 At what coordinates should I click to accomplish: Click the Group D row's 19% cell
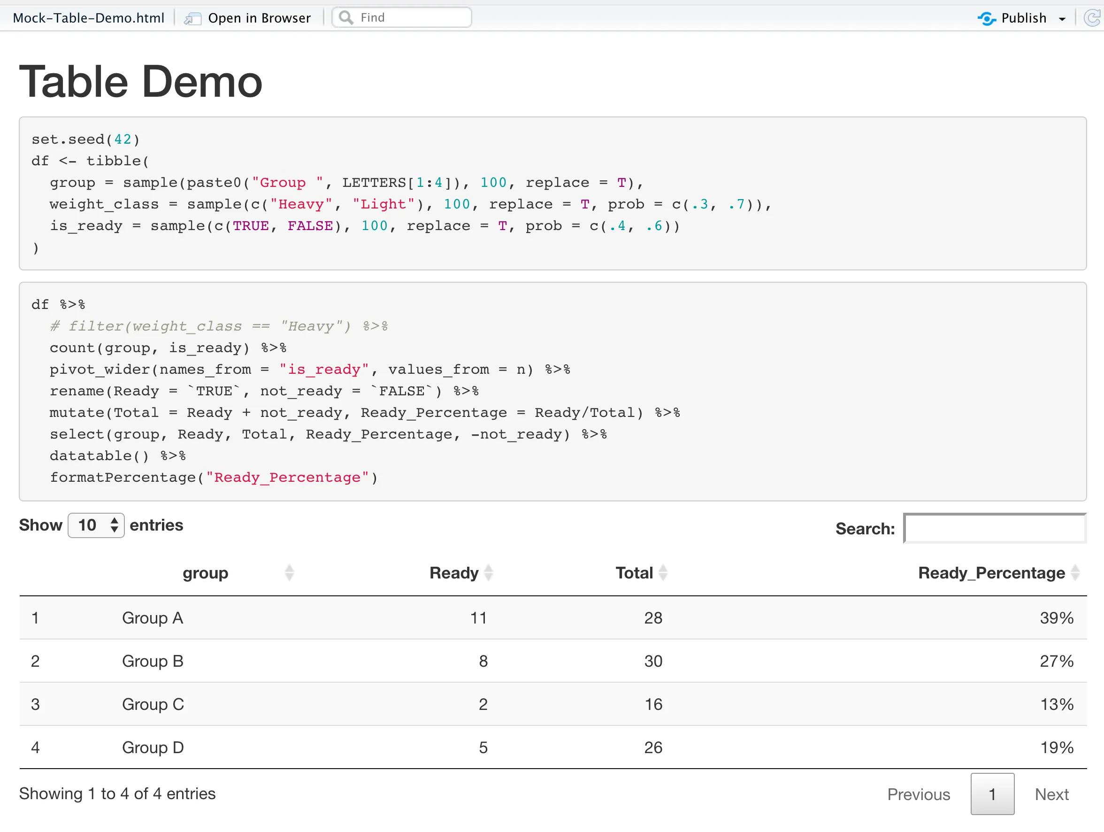[1056, 747]
